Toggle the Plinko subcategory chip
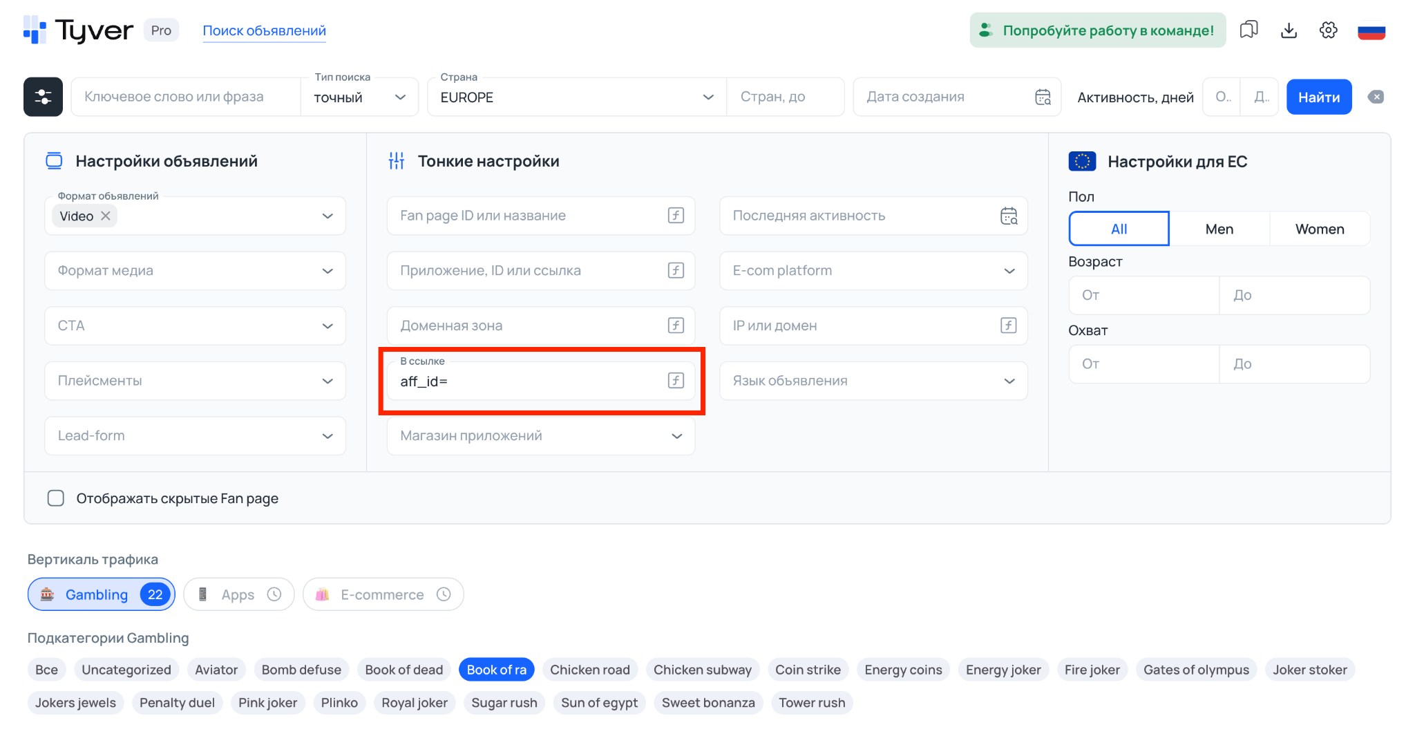 point(339,703)
